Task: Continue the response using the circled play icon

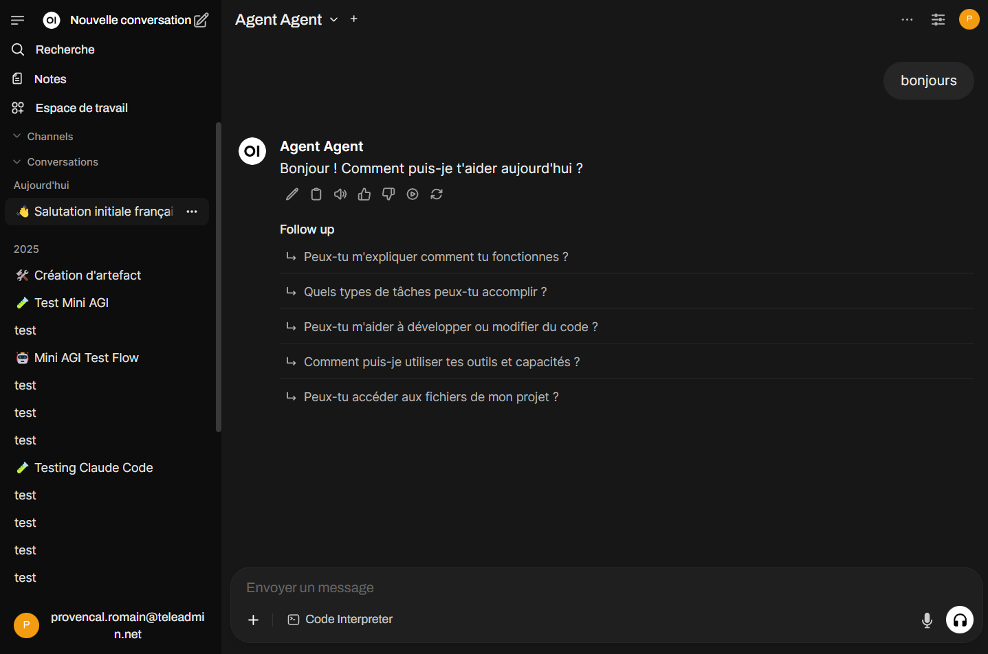Action: tap(413, 194)
